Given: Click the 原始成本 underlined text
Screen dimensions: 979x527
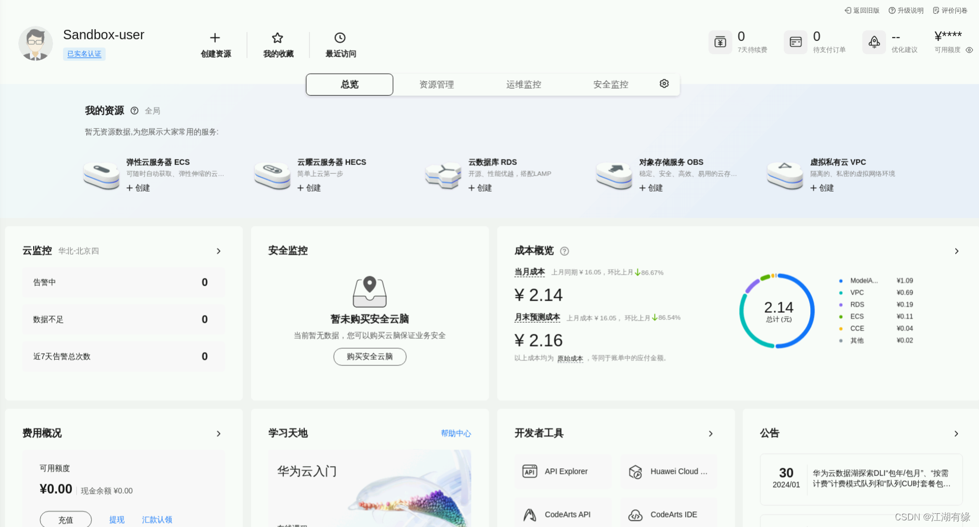Looking at the screenshot, I should pyautogui.click(x=570, y=359).
